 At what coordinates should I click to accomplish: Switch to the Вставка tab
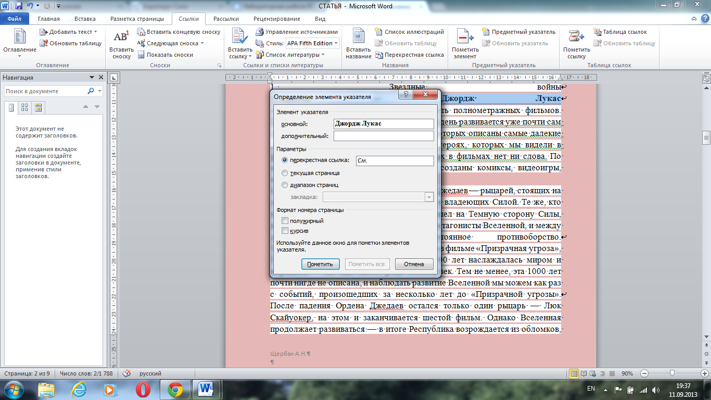[x=85, y=19]
